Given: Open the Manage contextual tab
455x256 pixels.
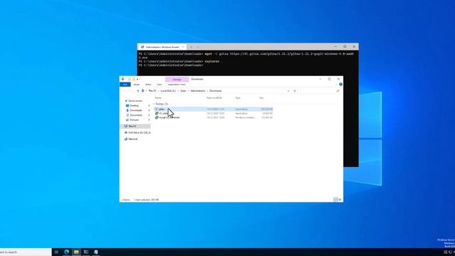Looking at the screenshot, I should 177,79.
